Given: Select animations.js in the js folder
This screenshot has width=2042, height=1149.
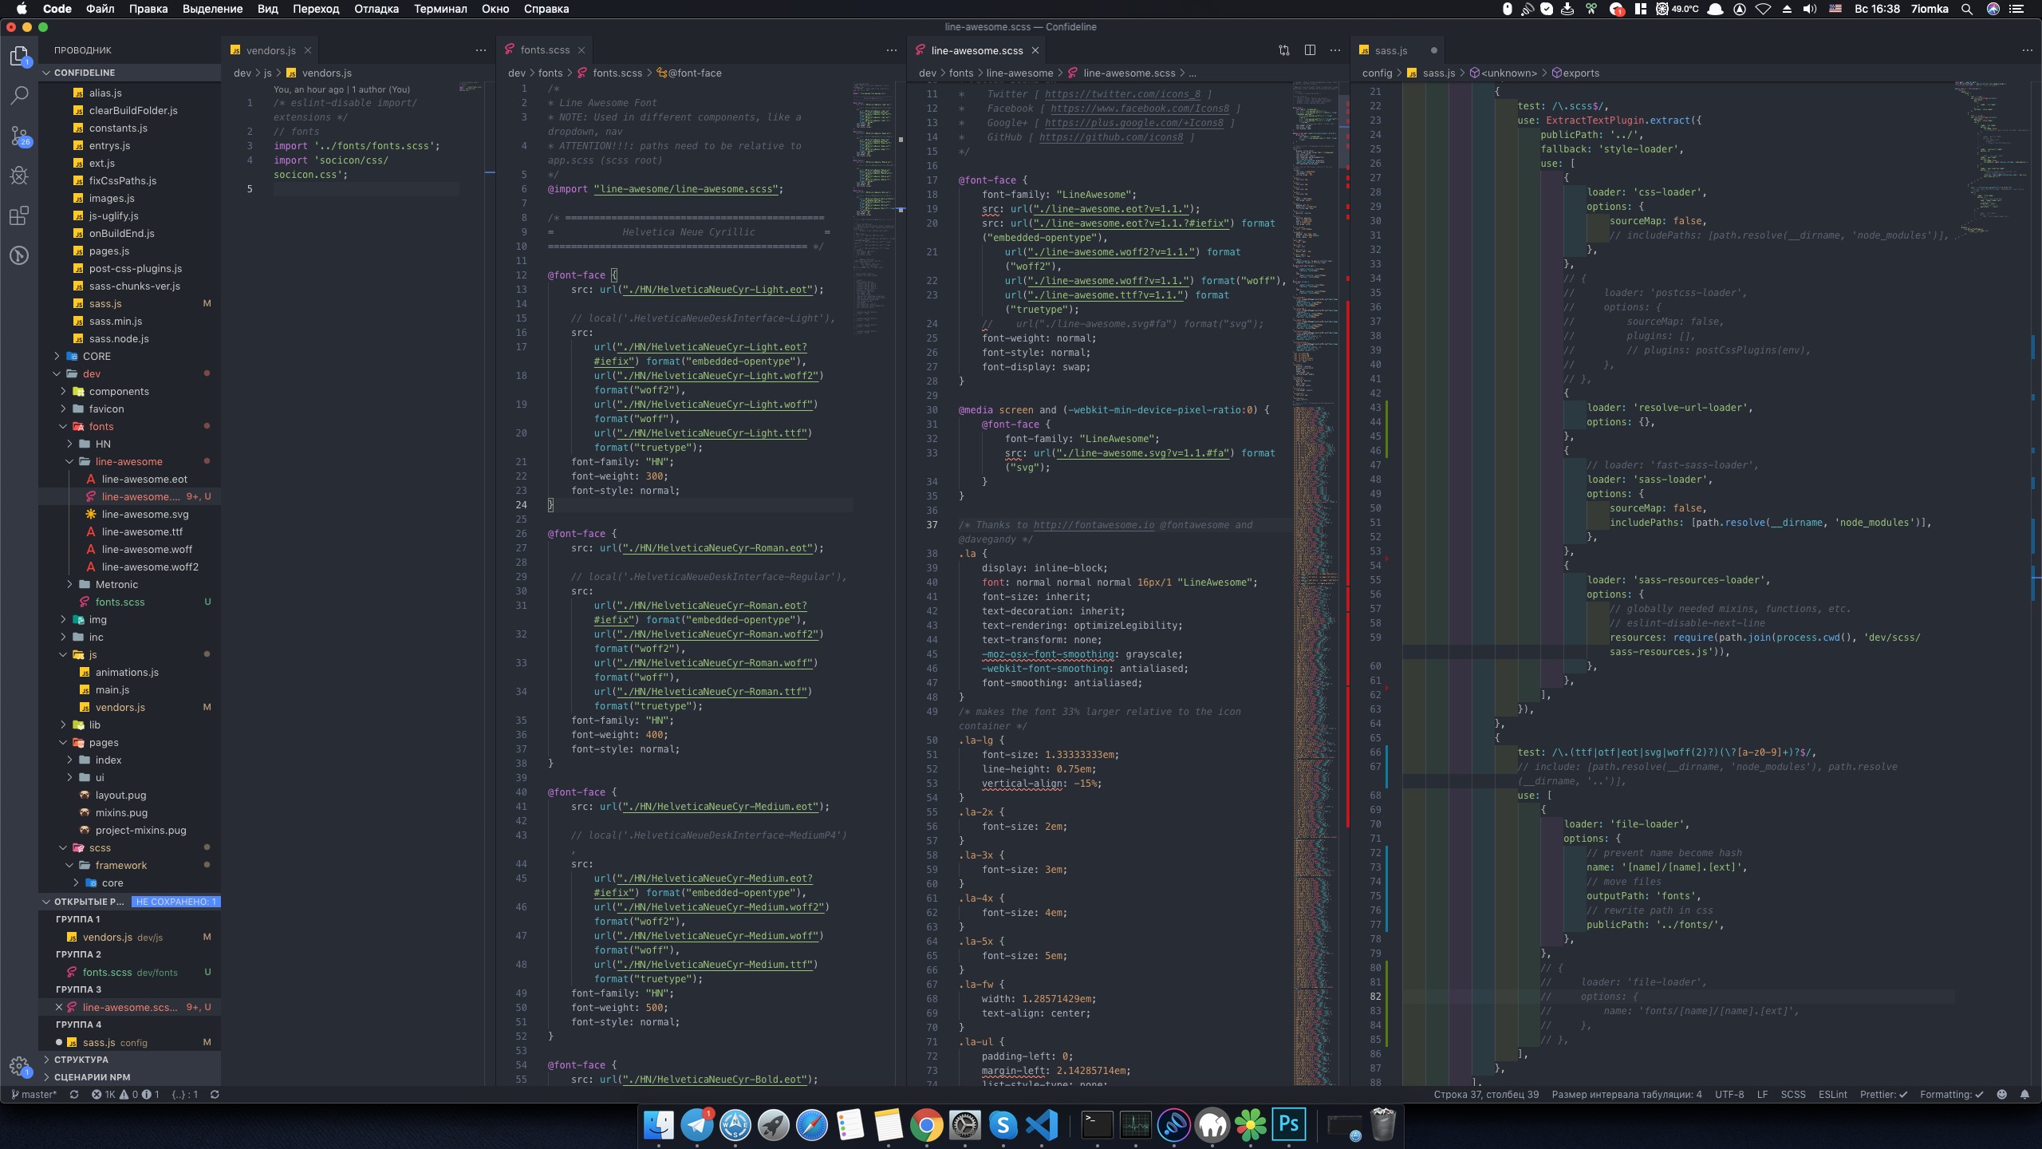Looking at the screenshot, I should click(127, 672).
